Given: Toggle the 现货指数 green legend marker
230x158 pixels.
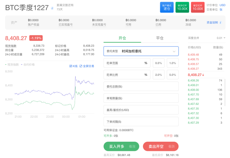Looking at the screenshot, I should tap(6, 64).
